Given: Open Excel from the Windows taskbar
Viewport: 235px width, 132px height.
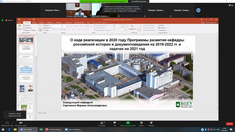Looking at the screenshot, I should tap(41, 129).
